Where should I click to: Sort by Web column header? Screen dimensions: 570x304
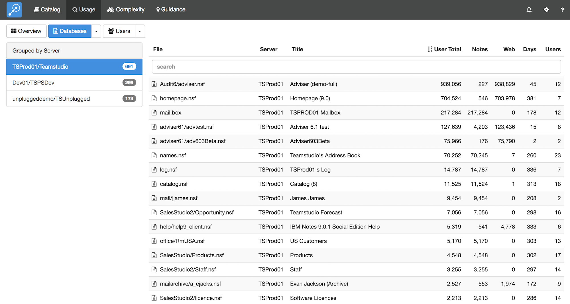click(509, 49)
